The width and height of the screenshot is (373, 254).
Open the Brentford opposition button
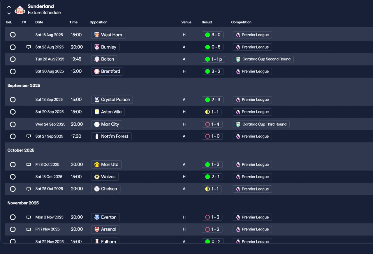(107, 71)
